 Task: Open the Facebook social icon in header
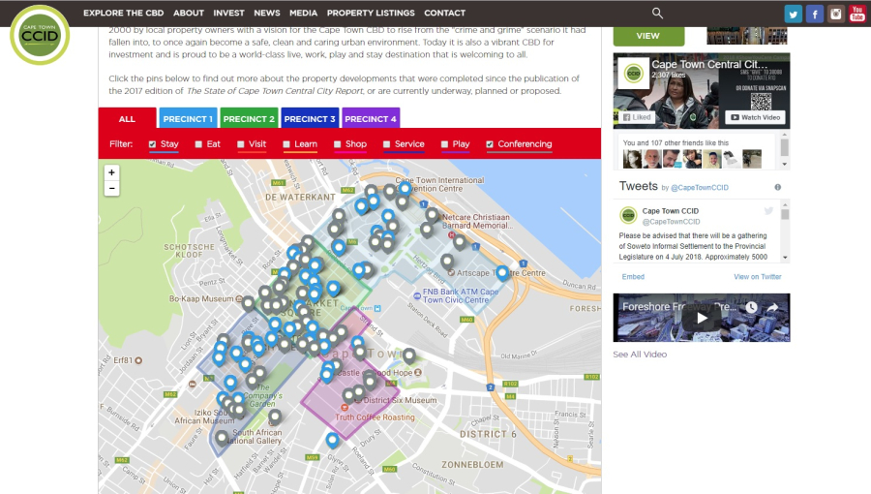coord(814,14)
